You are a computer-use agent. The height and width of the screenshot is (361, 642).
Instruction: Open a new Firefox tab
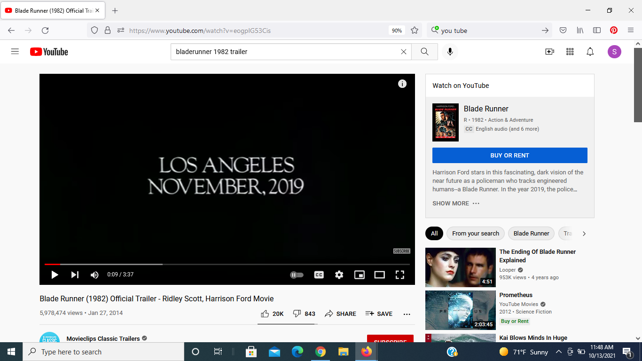point(115,10)
